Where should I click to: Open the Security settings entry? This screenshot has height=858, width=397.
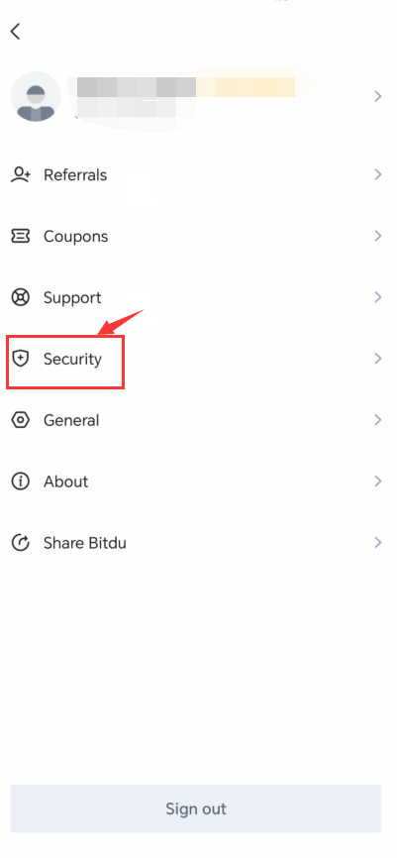(x=198, y=359)
